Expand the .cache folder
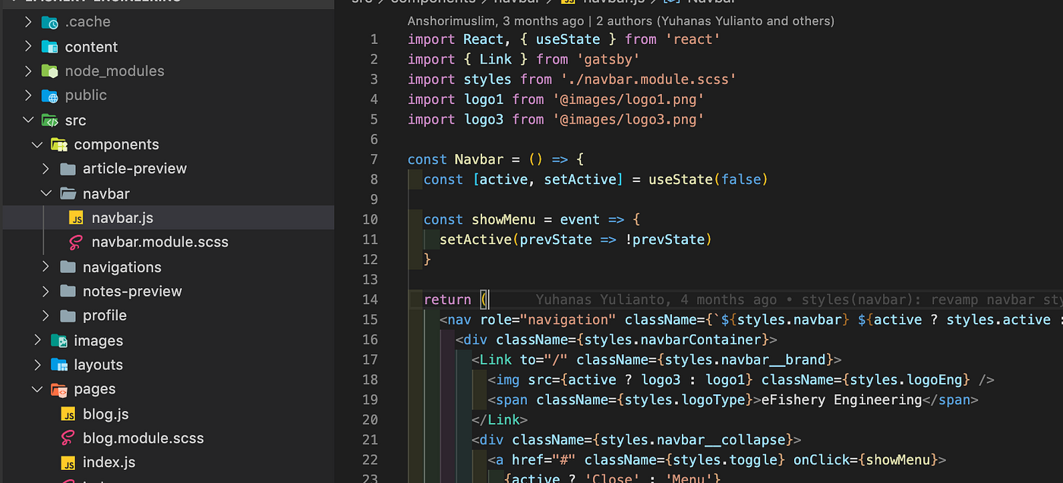The height and width of the screenshot is (483, 1063). tap(28, 22)
